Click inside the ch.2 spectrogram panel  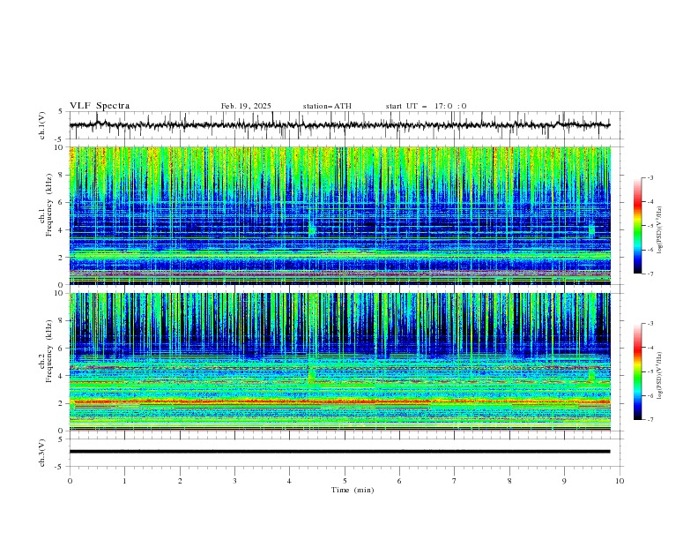pyautogui.click(x=340, y=362)
